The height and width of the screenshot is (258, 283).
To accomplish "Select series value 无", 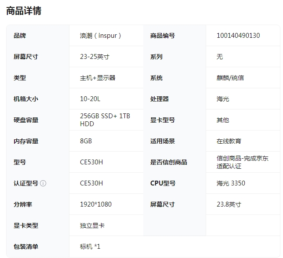I will tap(220, 57).
